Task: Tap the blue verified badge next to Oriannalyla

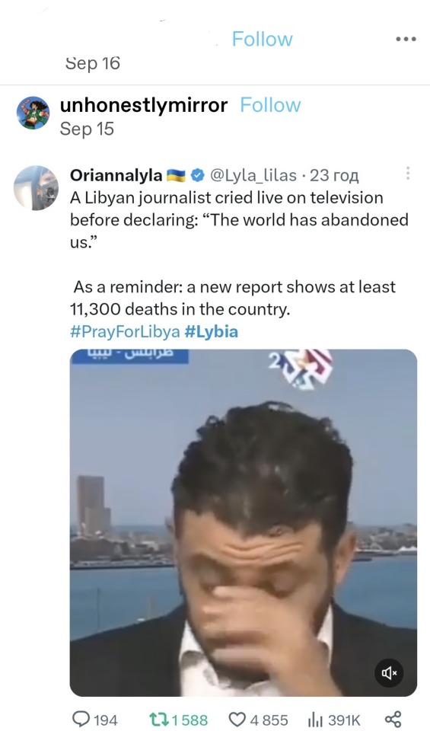Action: [x=198, y=175]
